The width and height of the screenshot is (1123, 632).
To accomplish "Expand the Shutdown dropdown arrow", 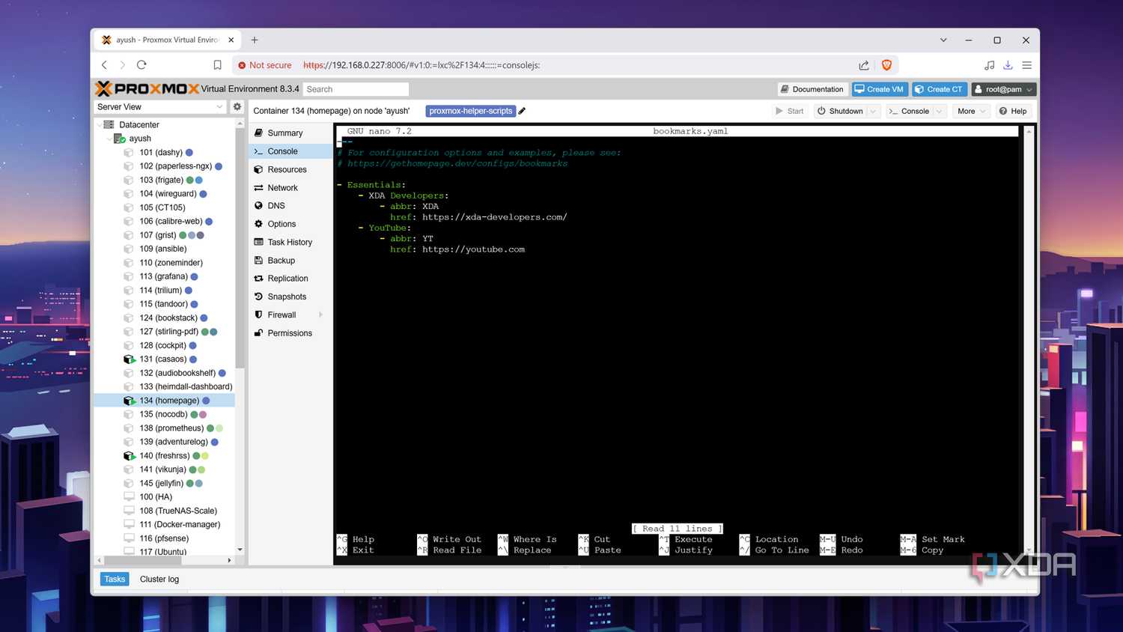I will [872, 111].
